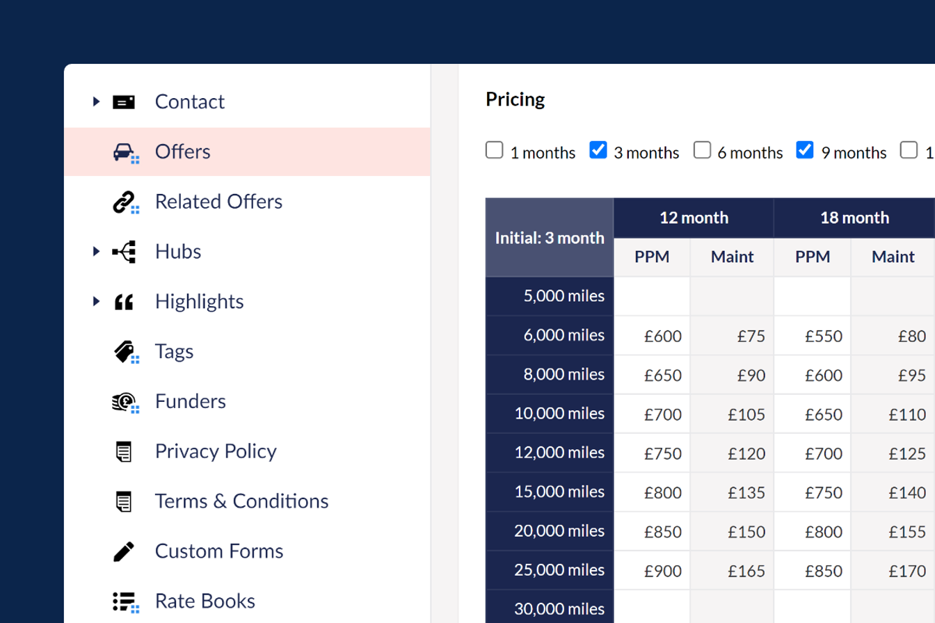Screen dimensions: 935x623
Task: Click the Custom Forms pencil icon
Action: point(123,552)
